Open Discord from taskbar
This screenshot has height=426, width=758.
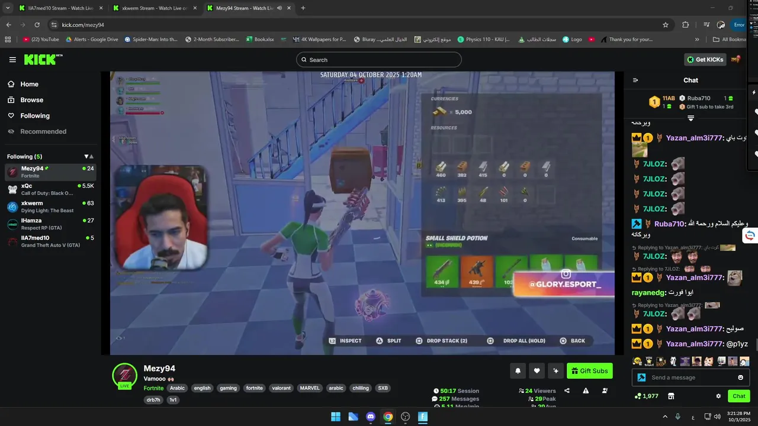coord(371,417)
